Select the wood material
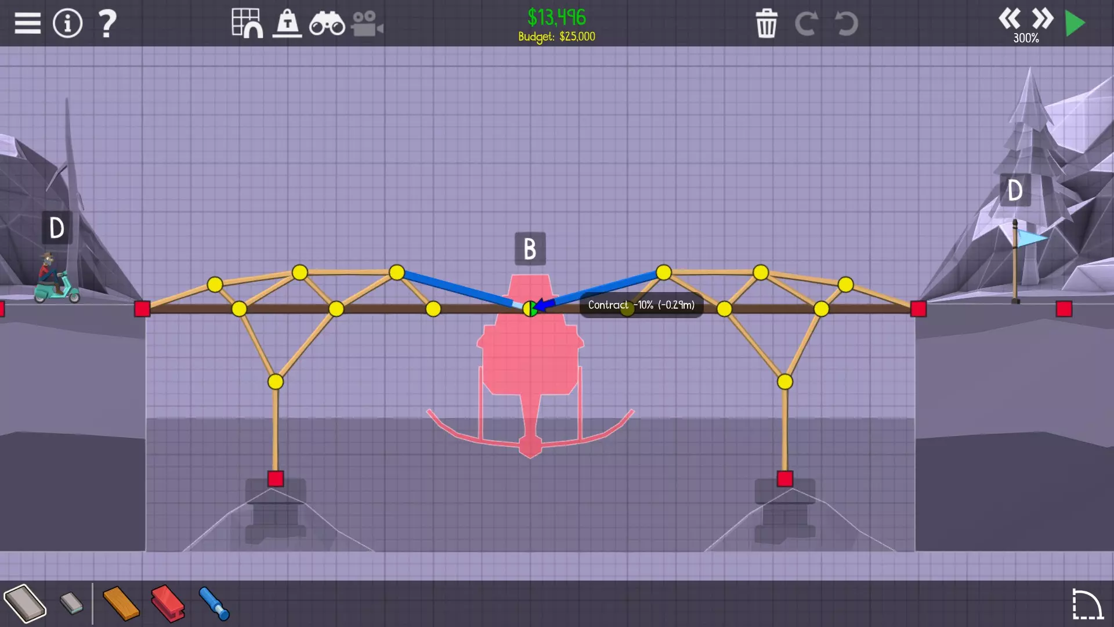Image resolution: width=1114 pixels, height=627 pixels. click(121, 604)
